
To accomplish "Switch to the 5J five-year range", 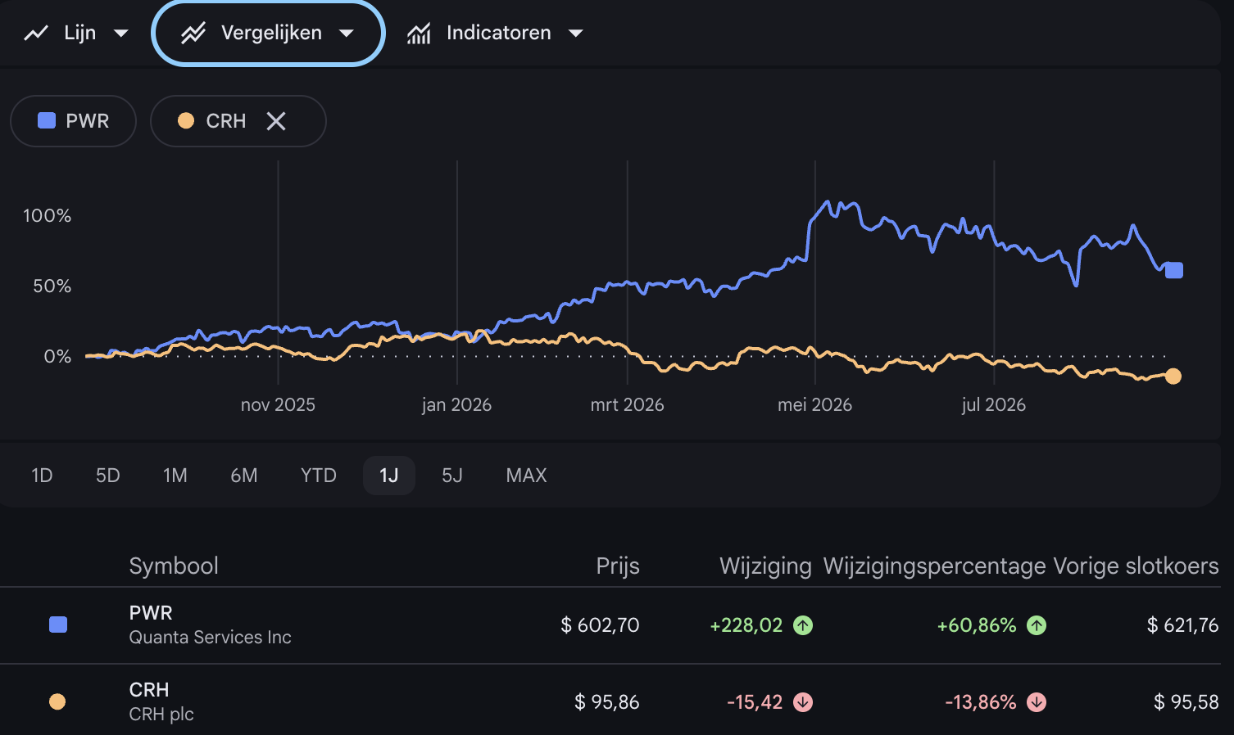I will coord(452,476).
